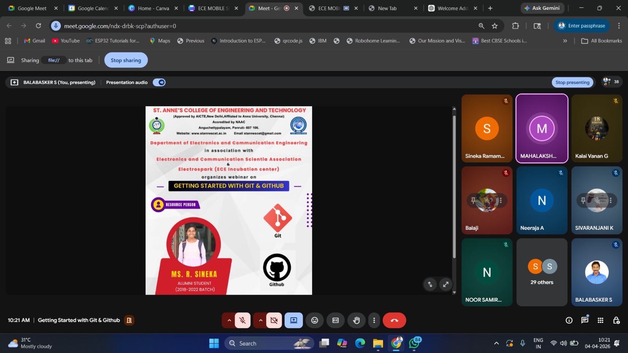Open the Chrome apps grid on the bookmarks bar
The width and height of the screenshot is (628, 353).
(x=8, y=41)
